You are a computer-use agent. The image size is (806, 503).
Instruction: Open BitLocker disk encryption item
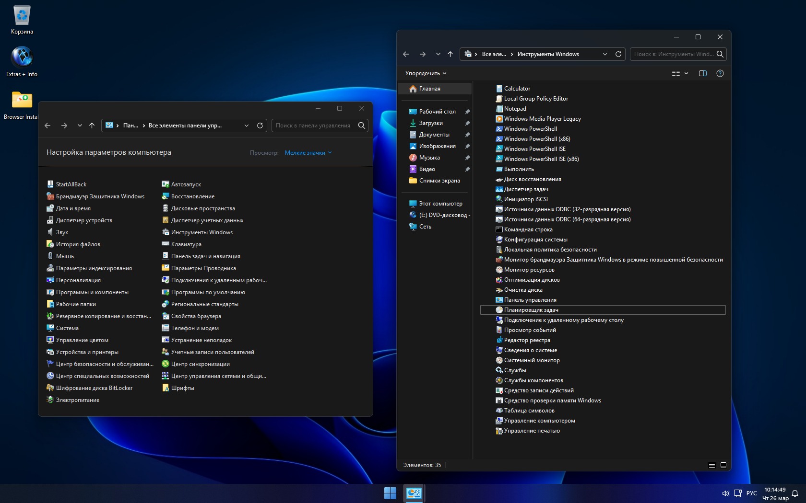(x=94, y=388)
